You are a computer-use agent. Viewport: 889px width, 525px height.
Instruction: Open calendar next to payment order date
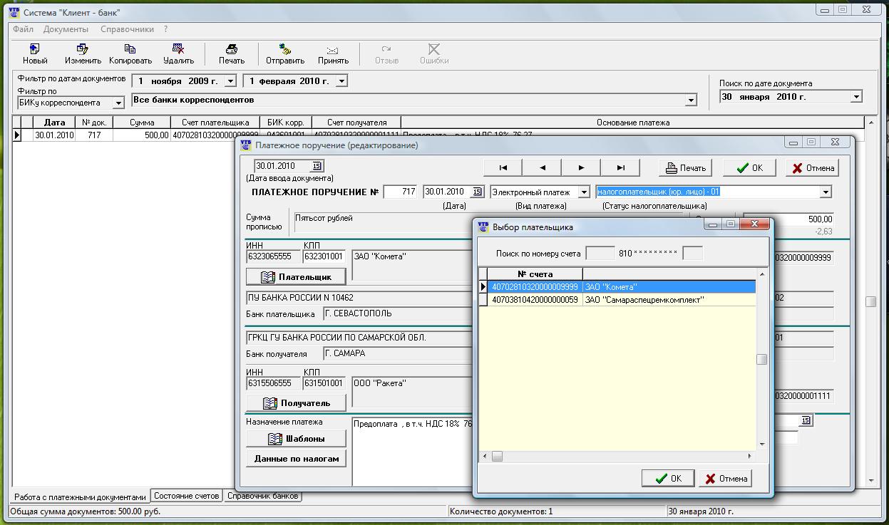(478, 192)
